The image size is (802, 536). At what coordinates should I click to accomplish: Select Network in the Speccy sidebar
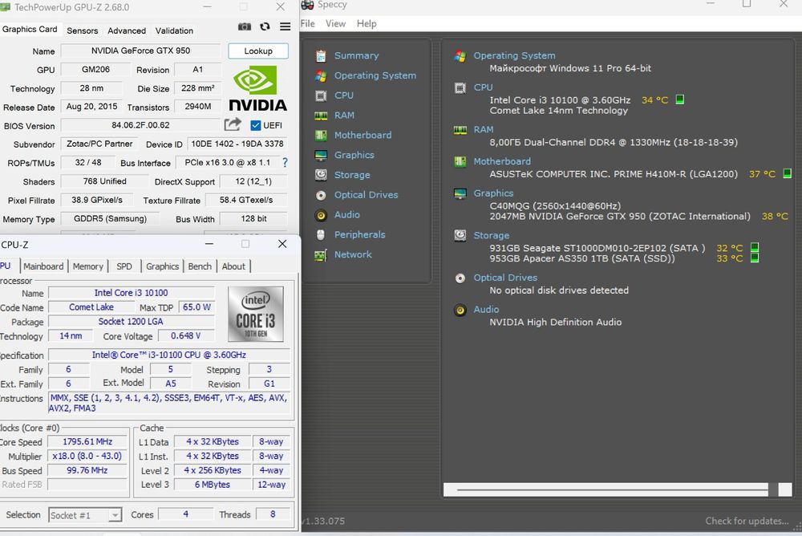point(353,254)
